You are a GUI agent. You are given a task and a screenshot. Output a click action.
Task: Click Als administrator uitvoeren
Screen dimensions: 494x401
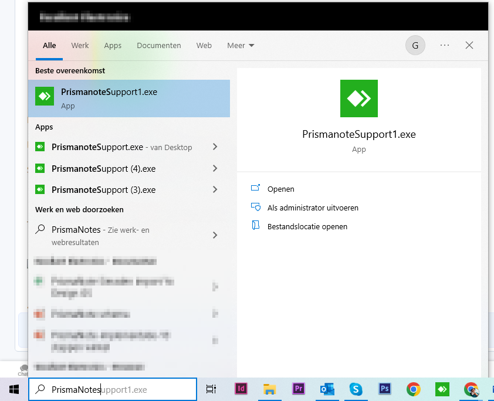click(x=313, y=208)
